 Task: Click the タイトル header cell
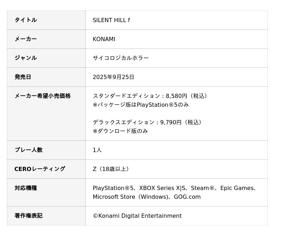46,20
